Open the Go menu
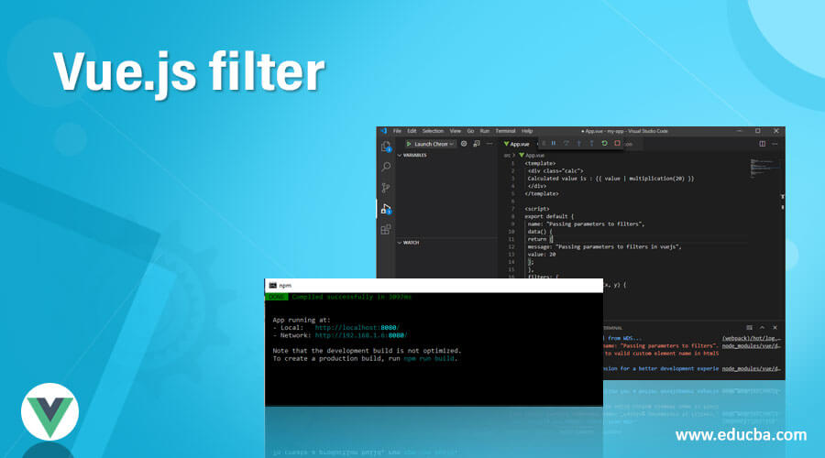Viewport: 825px width, 458px height. (470, 131)
